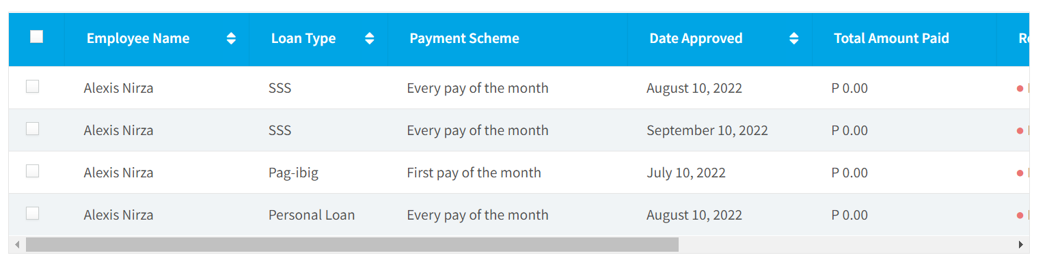1047x264 pixels.
Task: Open Alexis Nirza in Personal Loan row
Action: click(x=118, y=215)
